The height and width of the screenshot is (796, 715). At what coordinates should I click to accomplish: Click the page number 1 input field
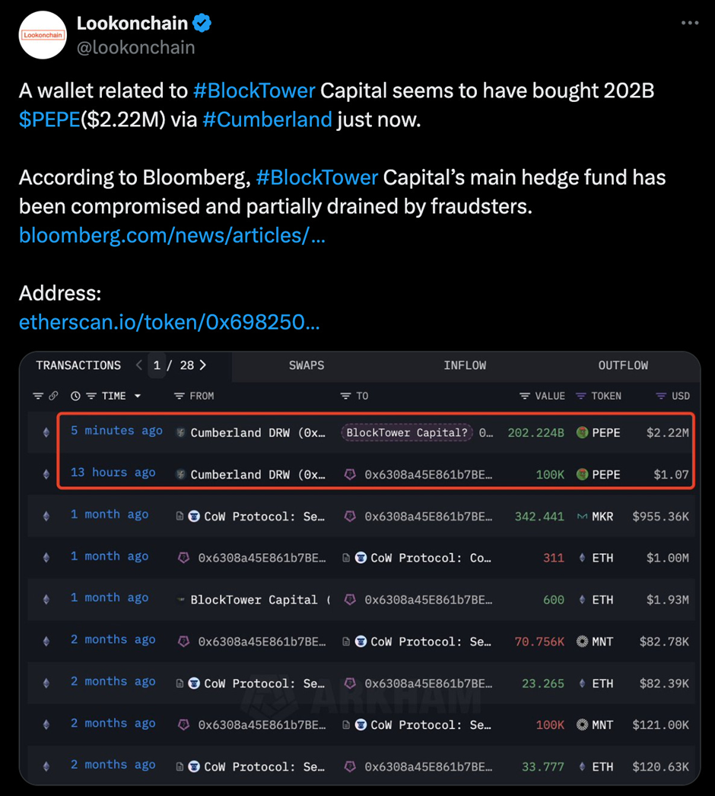(x=157, y=365)
